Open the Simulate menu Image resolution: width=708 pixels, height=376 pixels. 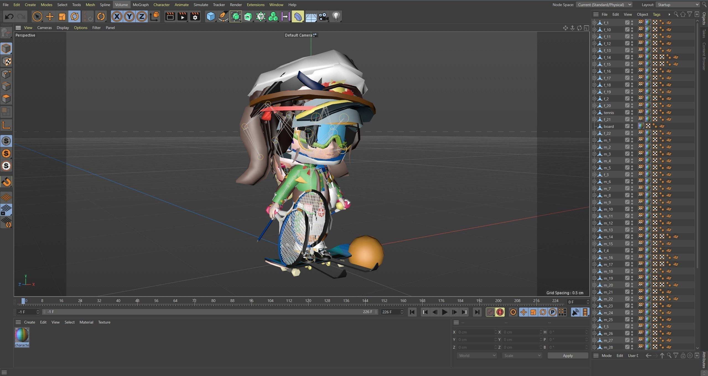[201, 5]
